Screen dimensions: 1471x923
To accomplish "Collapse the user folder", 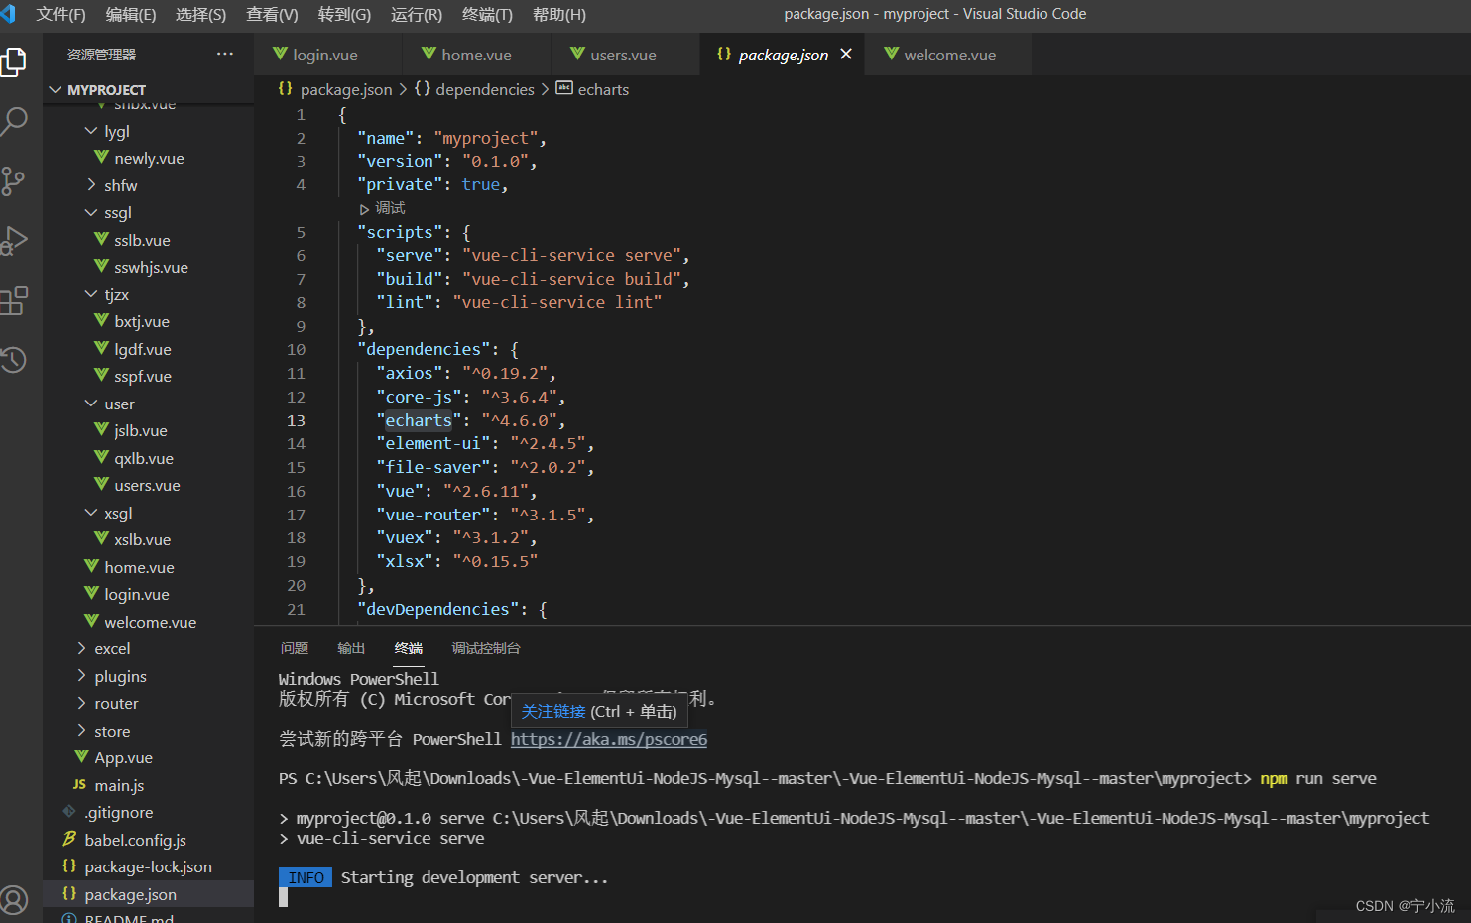I will click(149, 404).
